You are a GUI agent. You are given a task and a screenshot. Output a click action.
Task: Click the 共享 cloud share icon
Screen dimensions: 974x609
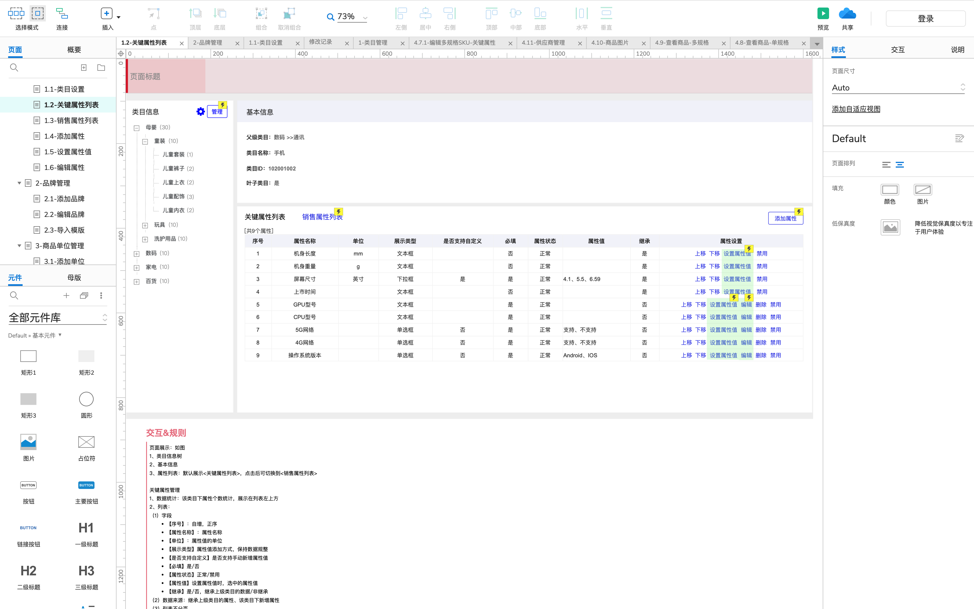pyautogui.click(x=847, y=13)
